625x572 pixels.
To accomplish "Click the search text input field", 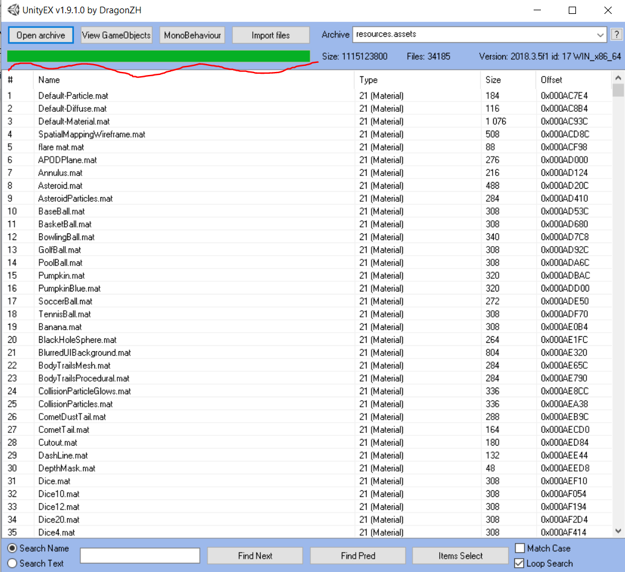I will click(x=140, y=556).
